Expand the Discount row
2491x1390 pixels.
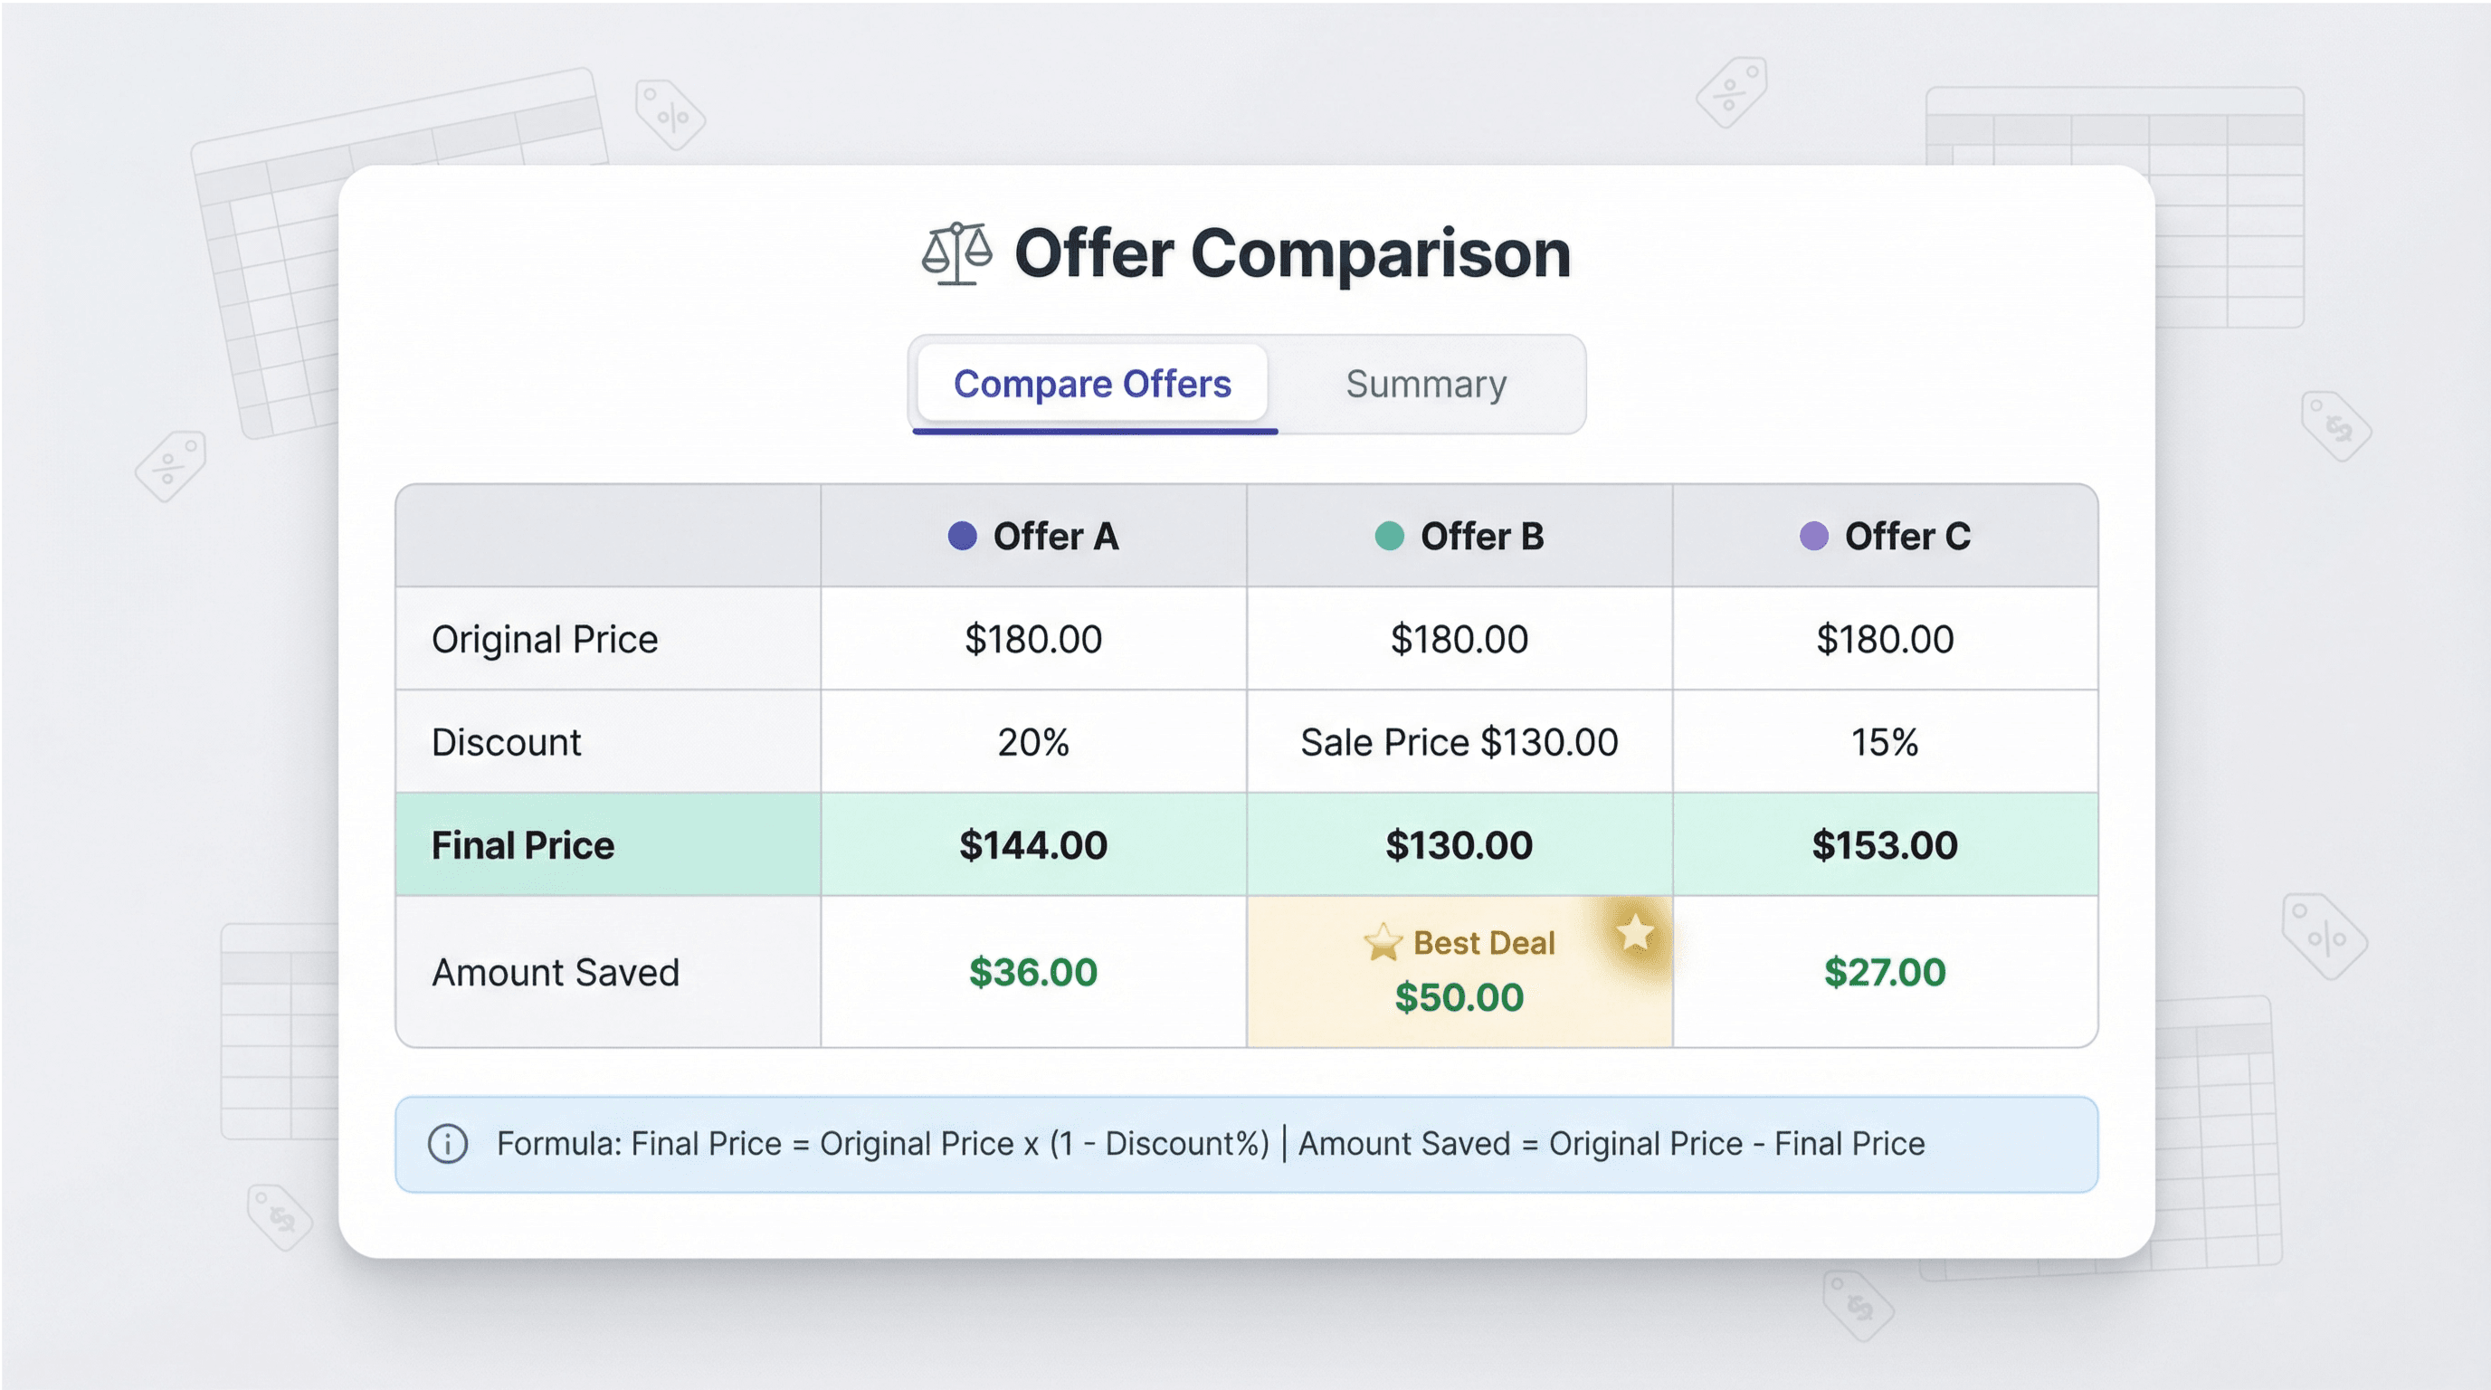pos(507,741)
